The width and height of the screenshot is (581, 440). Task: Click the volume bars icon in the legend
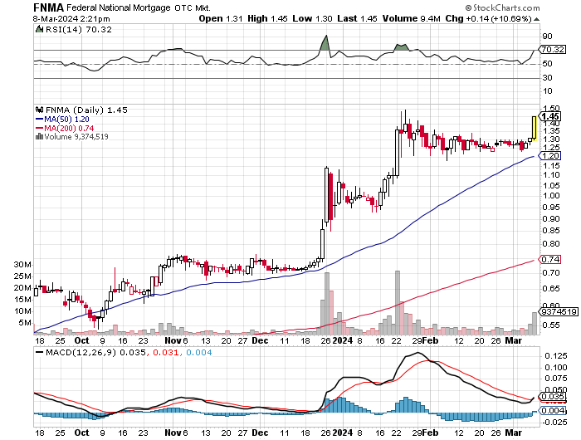click(39, 136)
